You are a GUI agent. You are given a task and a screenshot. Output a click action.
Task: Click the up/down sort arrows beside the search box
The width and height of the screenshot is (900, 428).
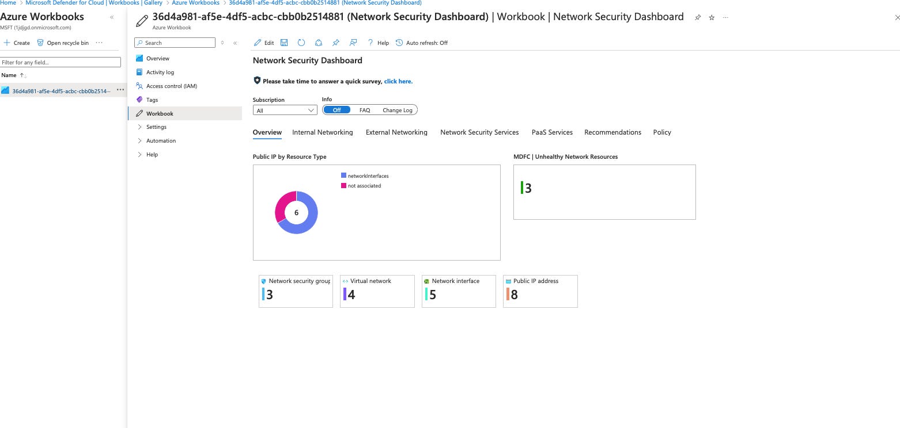click(x=222, y=43)
